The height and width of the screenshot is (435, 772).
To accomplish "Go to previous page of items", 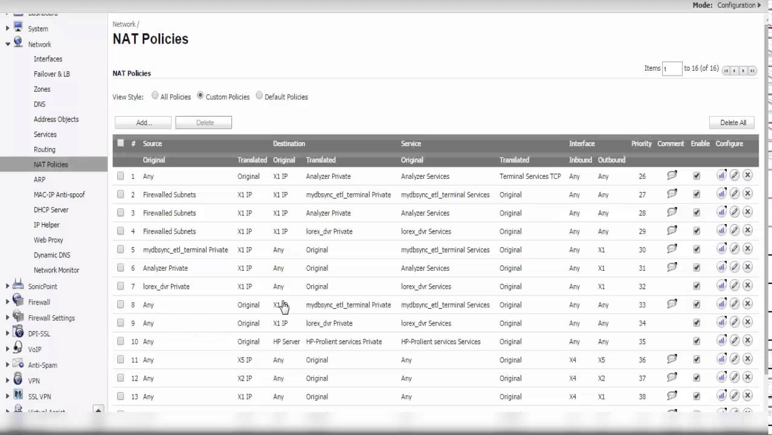I will [x=735, y=71].
